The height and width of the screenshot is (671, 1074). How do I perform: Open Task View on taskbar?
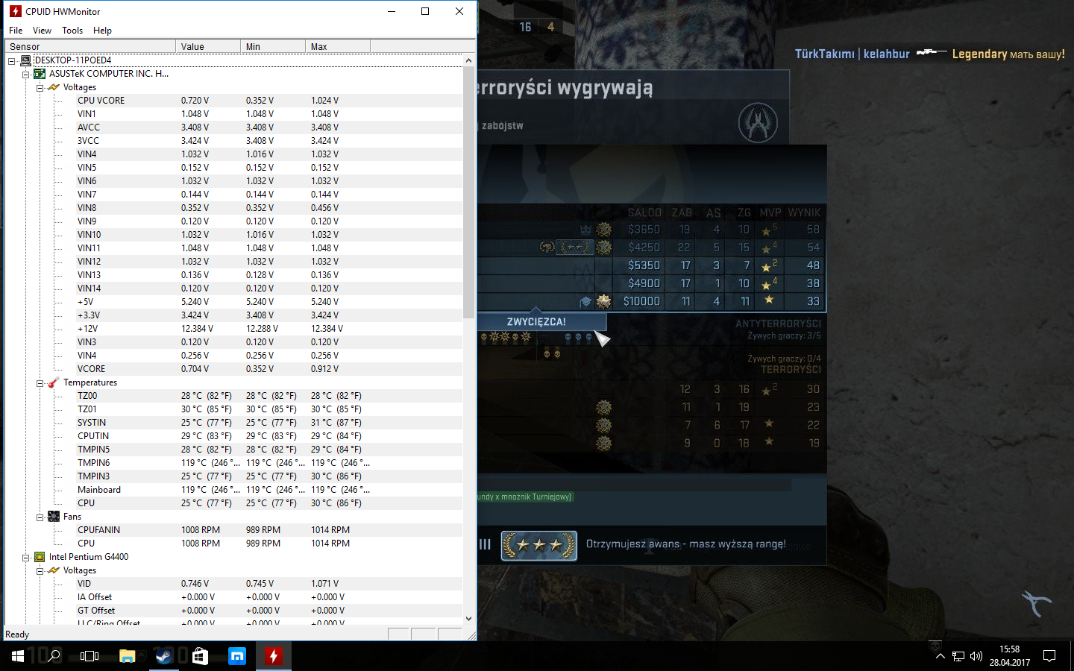89,656
